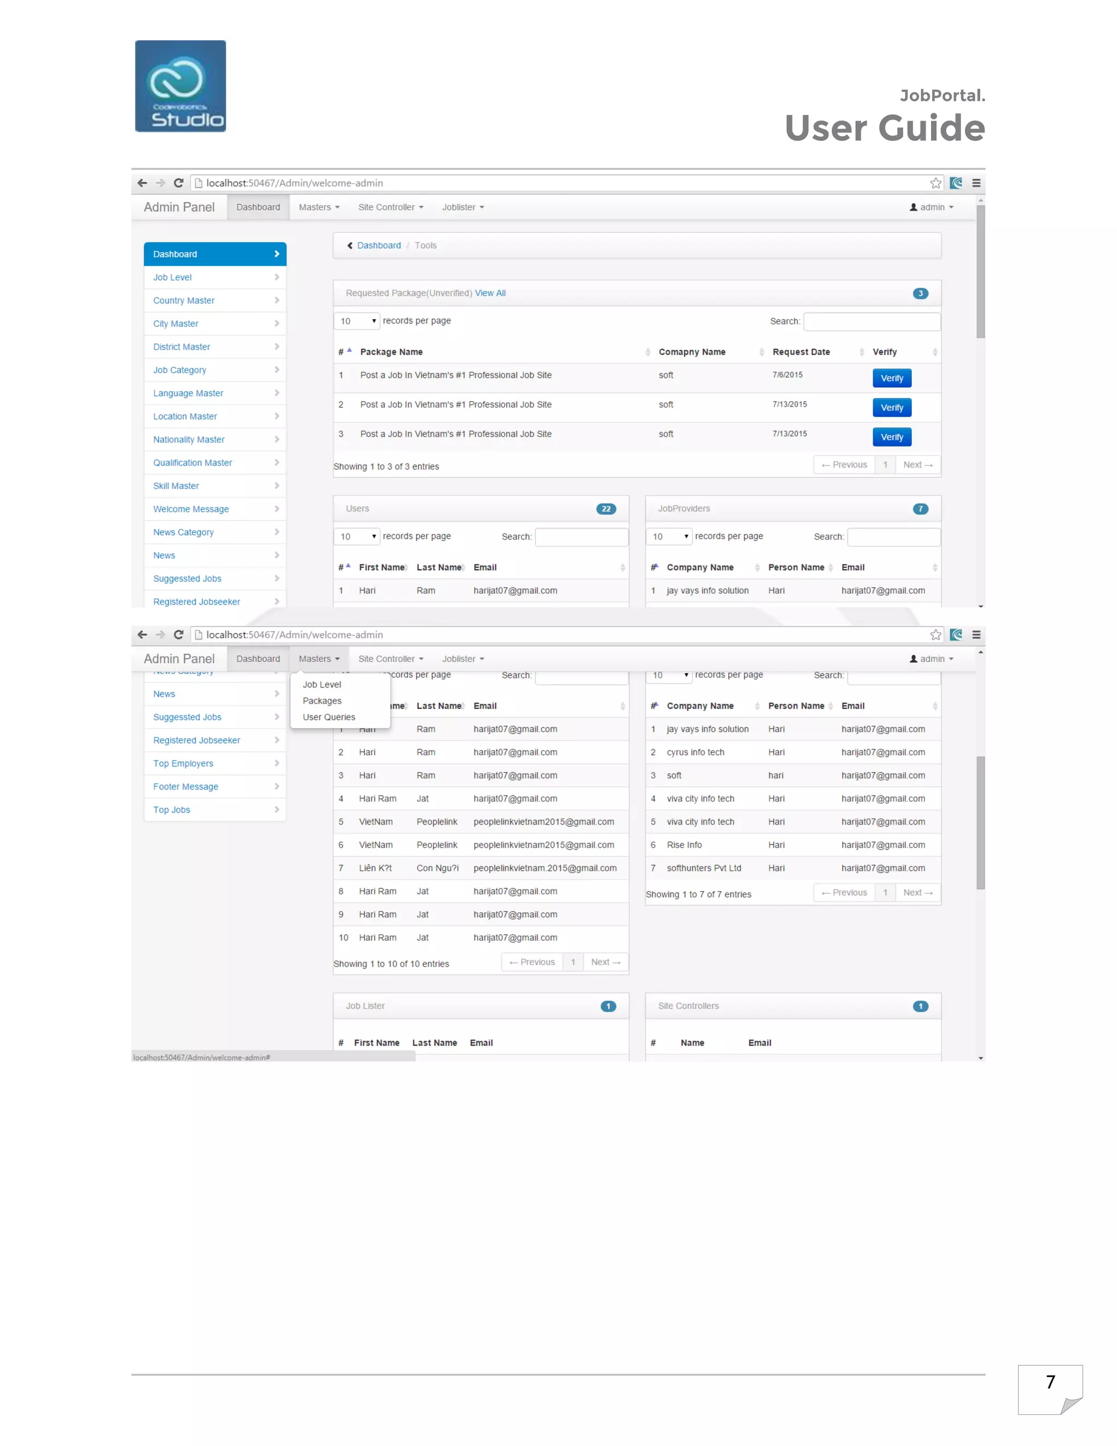Screen dimensions: 1117x1446
Task: Click the upper browser address bar URL
Action: coord(295,183)
